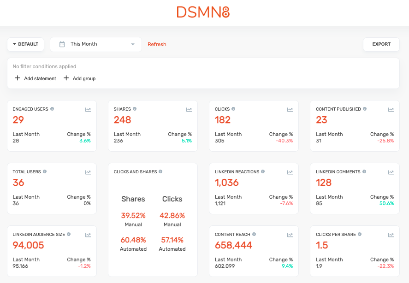
Task: Open the LinkedIn Comments chart icon
Action: coord(391,172)
